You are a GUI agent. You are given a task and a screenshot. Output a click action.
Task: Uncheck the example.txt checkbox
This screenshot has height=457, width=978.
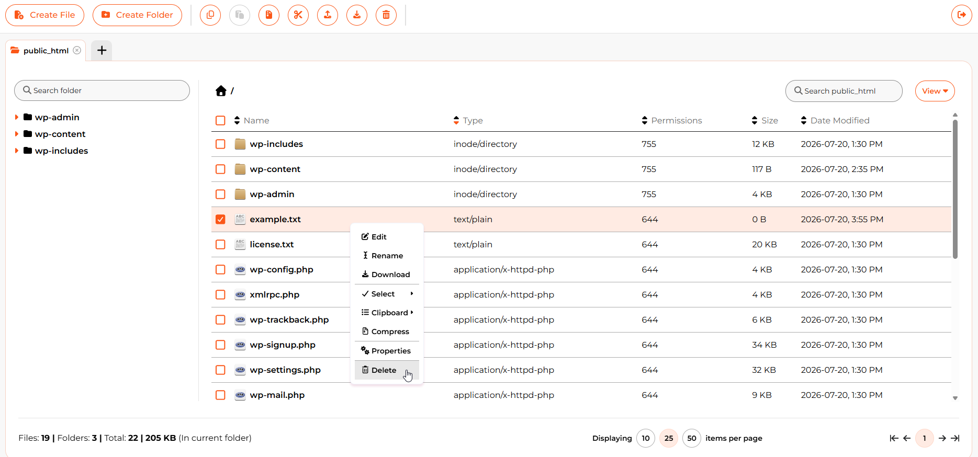coord(220,219)
